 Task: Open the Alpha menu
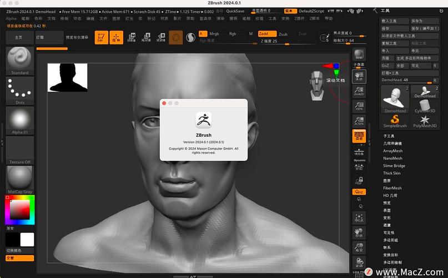11,18
